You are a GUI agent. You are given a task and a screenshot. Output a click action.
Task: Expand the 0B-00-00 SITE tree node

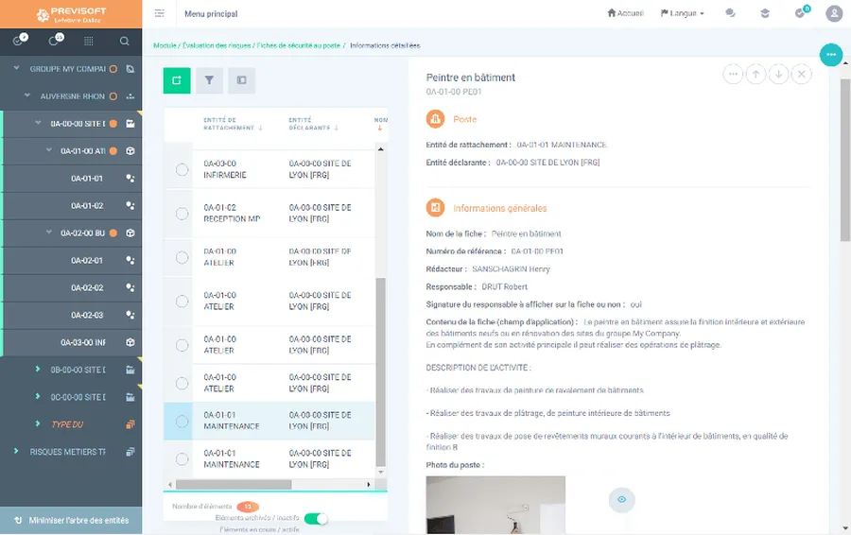38,370
